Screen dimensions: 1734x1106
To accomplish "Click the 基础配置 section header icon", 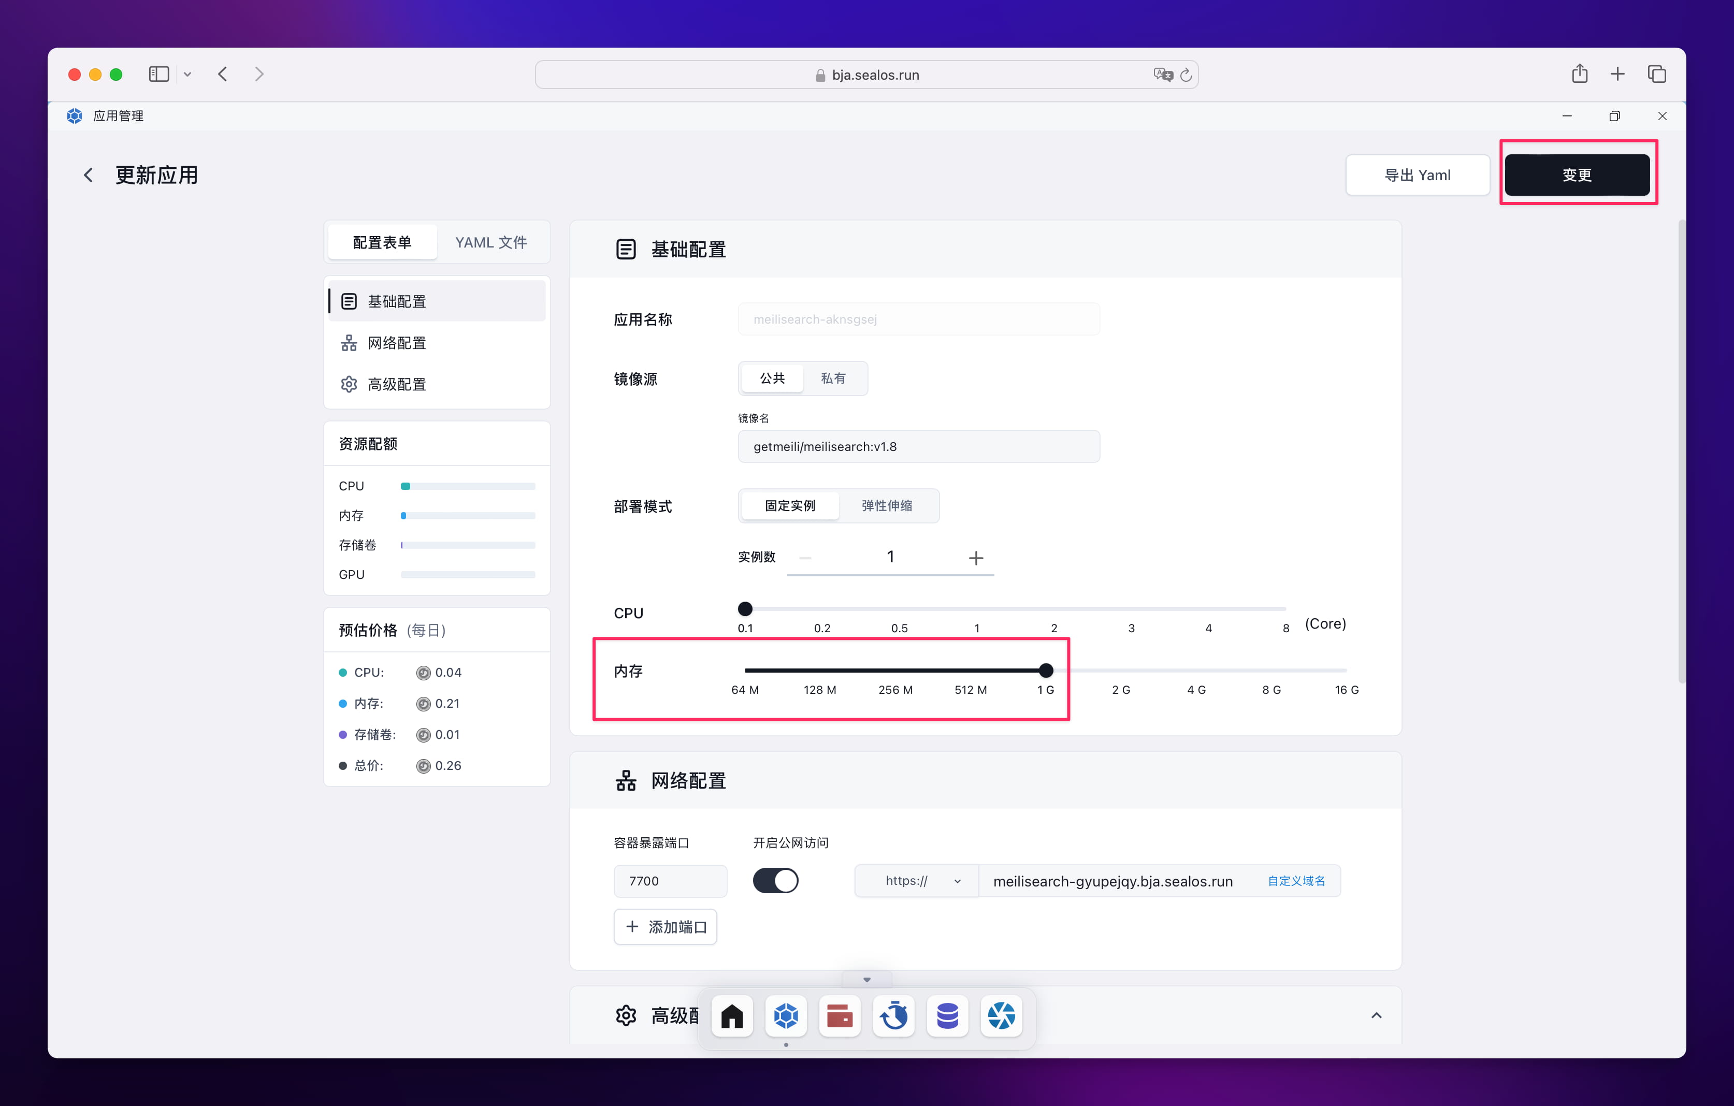I will click(626, 250).
